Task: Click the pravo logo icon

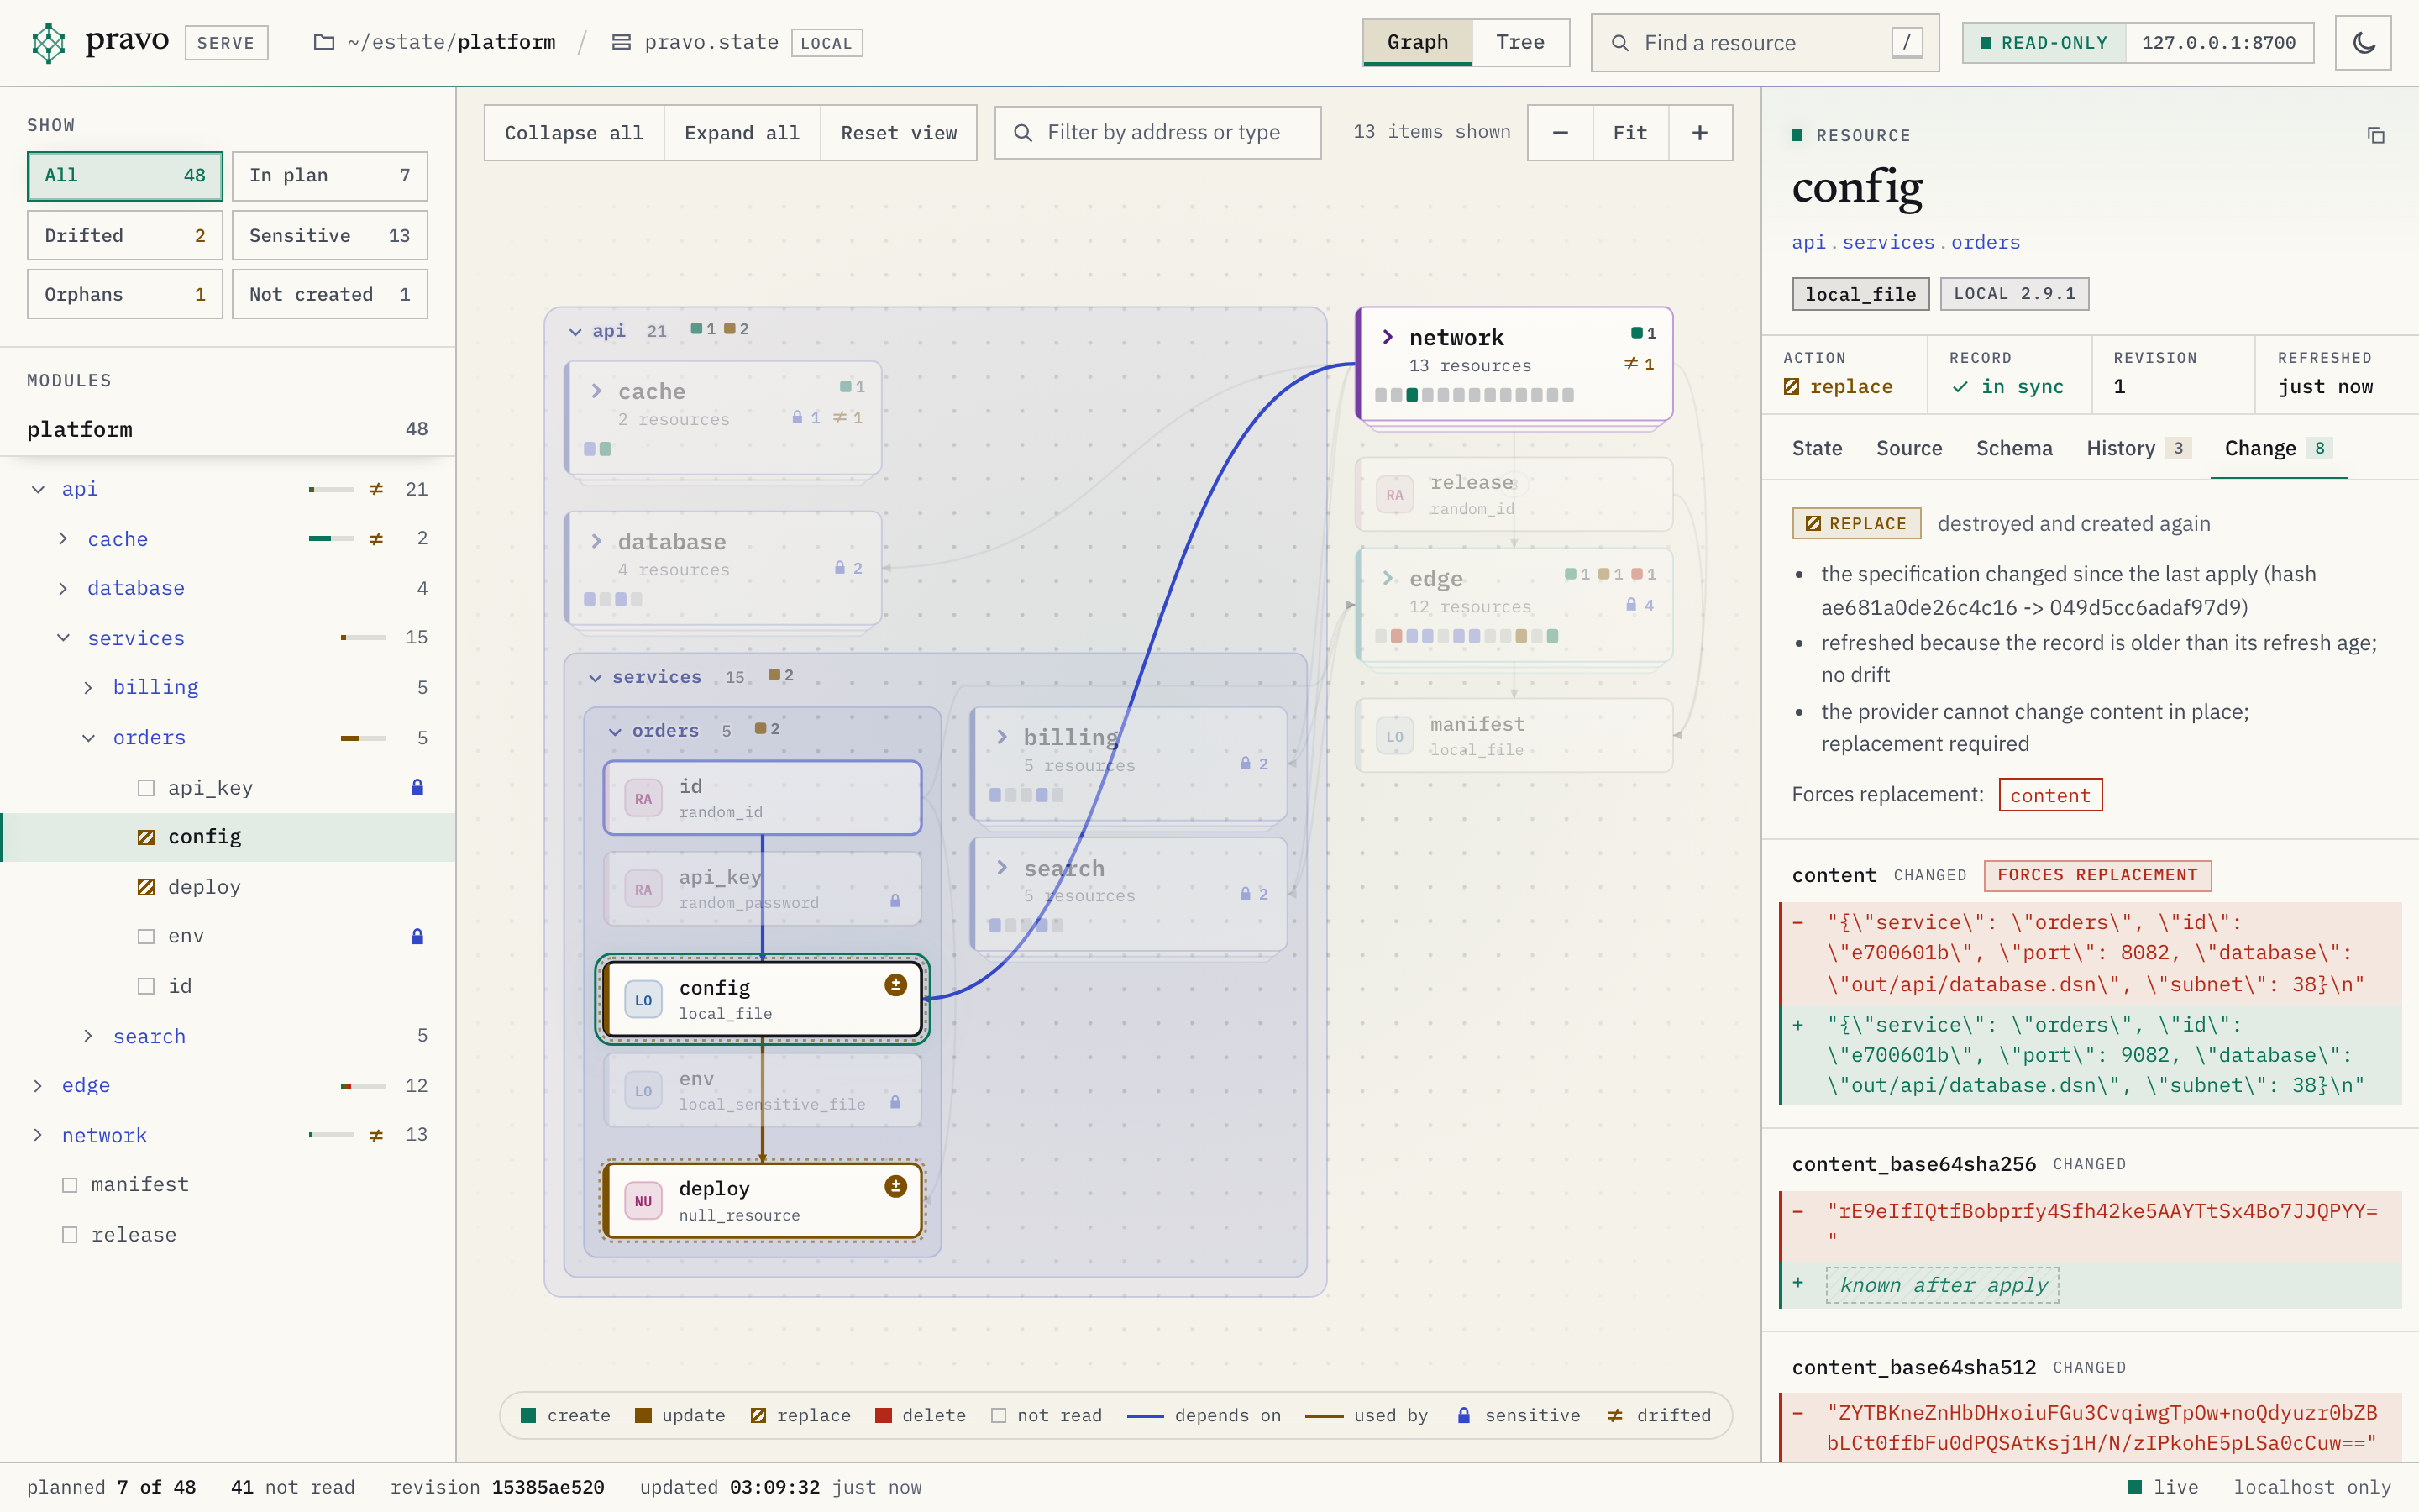Action: 48,43
